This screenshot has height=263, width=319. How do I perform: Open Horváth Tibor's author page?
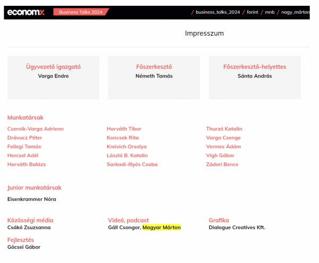[124, 129]
